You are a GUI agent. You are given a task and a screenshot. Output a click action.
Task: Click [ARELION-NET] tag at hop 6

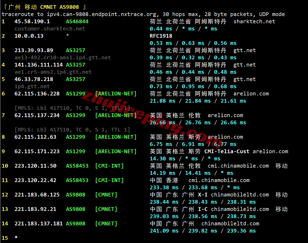[116, 94]
